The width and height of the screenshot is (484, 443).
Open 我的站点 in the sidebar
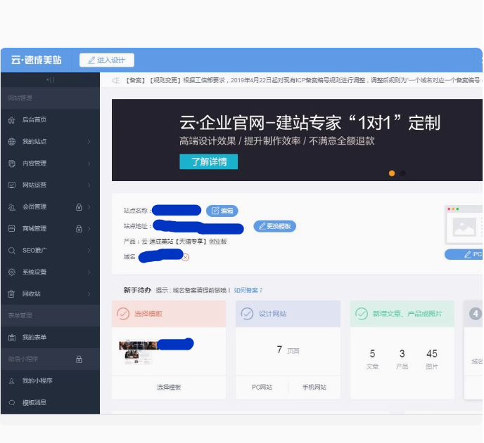tap(50, 142)
